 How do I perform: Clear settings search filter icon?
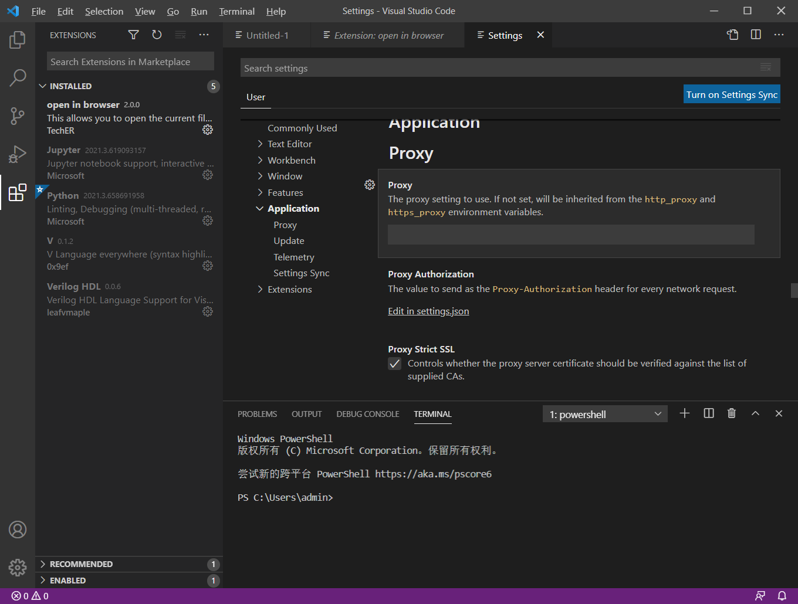[766, 67]
